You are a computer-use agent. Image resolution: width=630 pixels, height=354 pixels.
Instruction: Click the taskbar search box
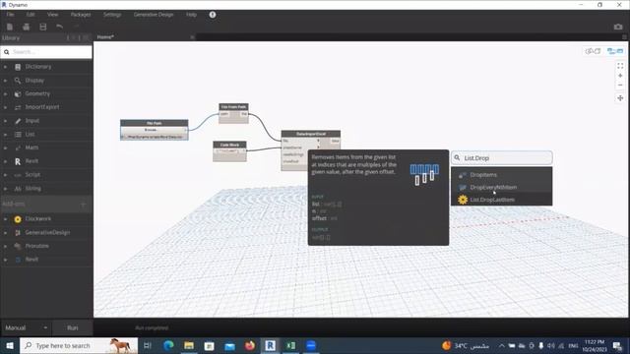79,345
